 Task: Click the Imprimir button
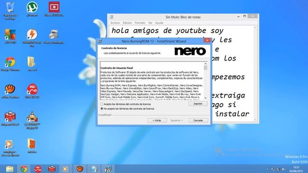(x=198, y=104)
